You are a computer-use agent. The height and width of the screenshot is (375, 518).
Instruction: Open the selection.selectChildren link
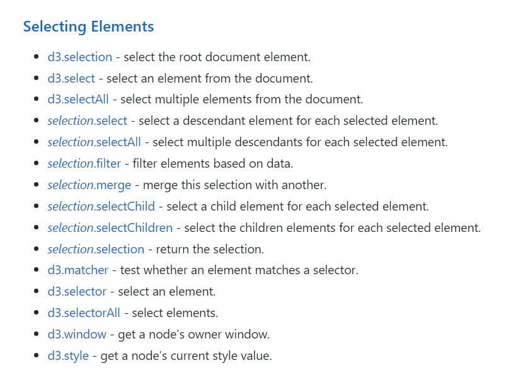pyautogui.click(x=110, y=228)
